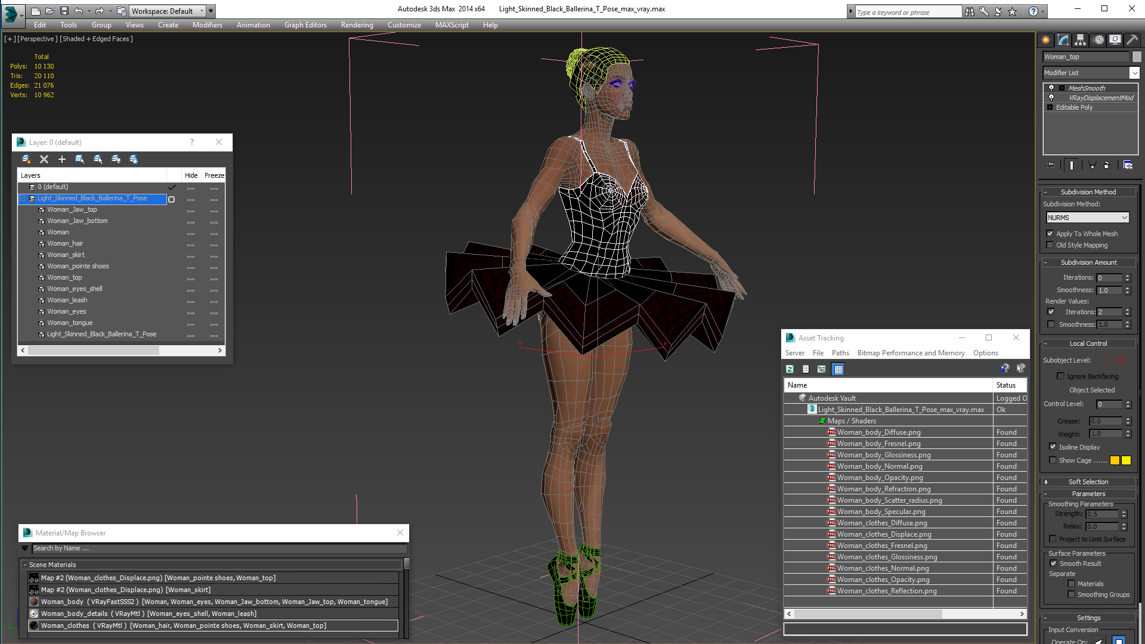Select highlighted objects and layers icon

tap(80, 159)
